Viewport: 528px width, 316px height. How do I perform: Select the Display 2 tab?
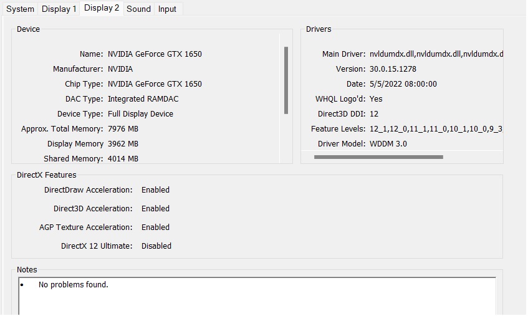pos(102,7)
